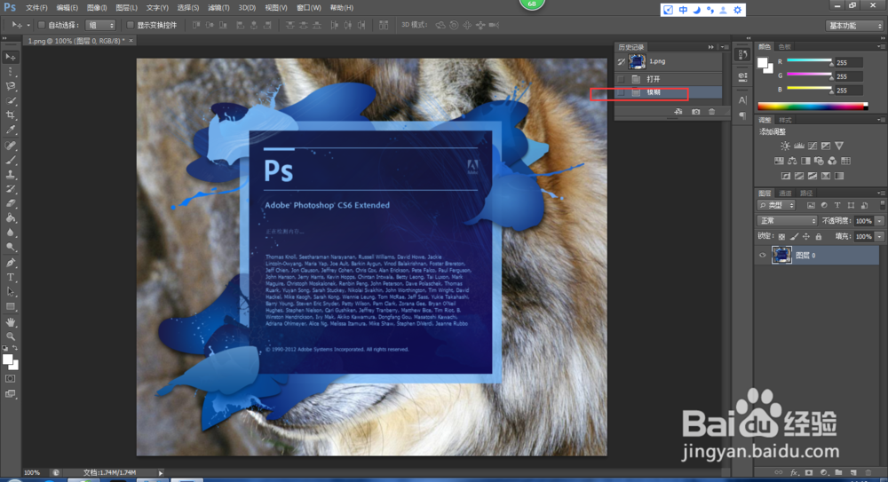The image size is (888, 482).
Task: Delete current history state trash icon
Action: tap(712, 112)
